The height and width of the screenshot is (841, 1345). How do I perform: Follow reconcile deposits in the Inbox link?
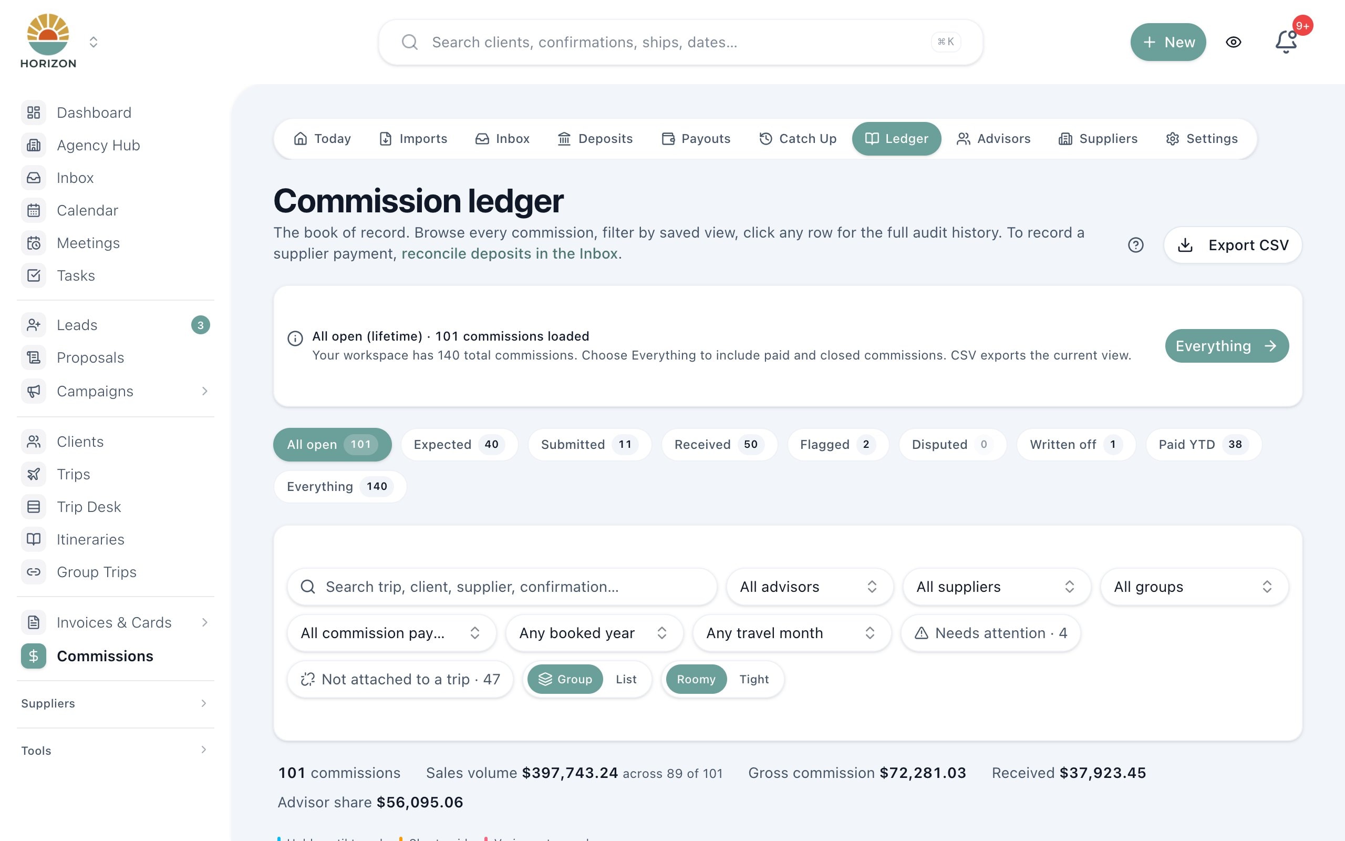(x=509, y=254)
